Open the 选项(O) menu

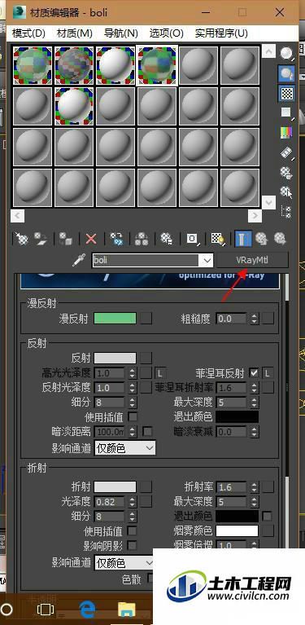tap(167, 33)
